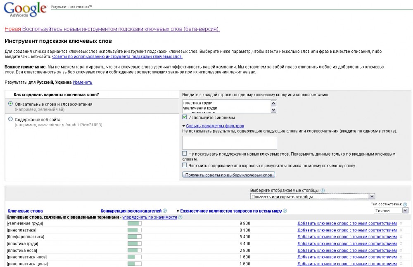The width and height of the screenshot is (413, 267).
Task: Open Советы по использованию инструмента link
Action: [x=117, y=57]
